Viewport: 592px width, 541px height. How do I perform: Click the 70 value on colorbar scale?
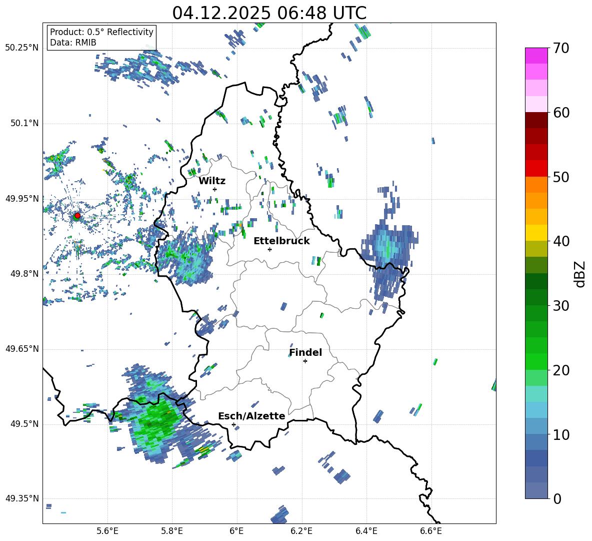pos(561,49)
